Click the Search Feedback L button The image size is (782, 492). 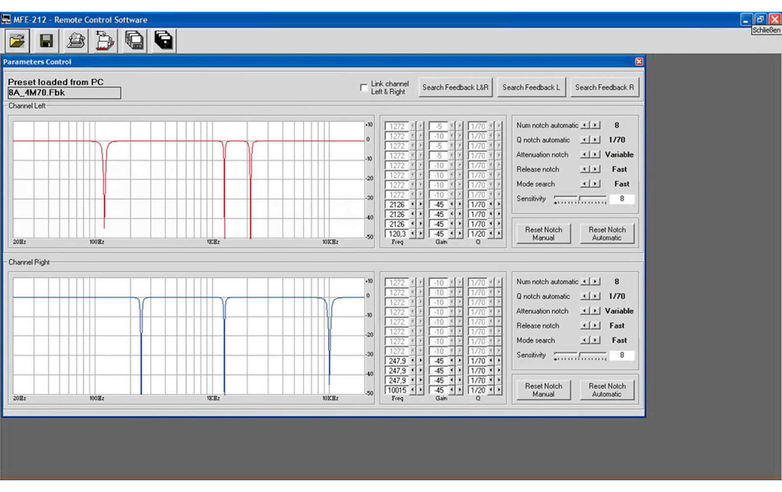click(x=531, y=87)
